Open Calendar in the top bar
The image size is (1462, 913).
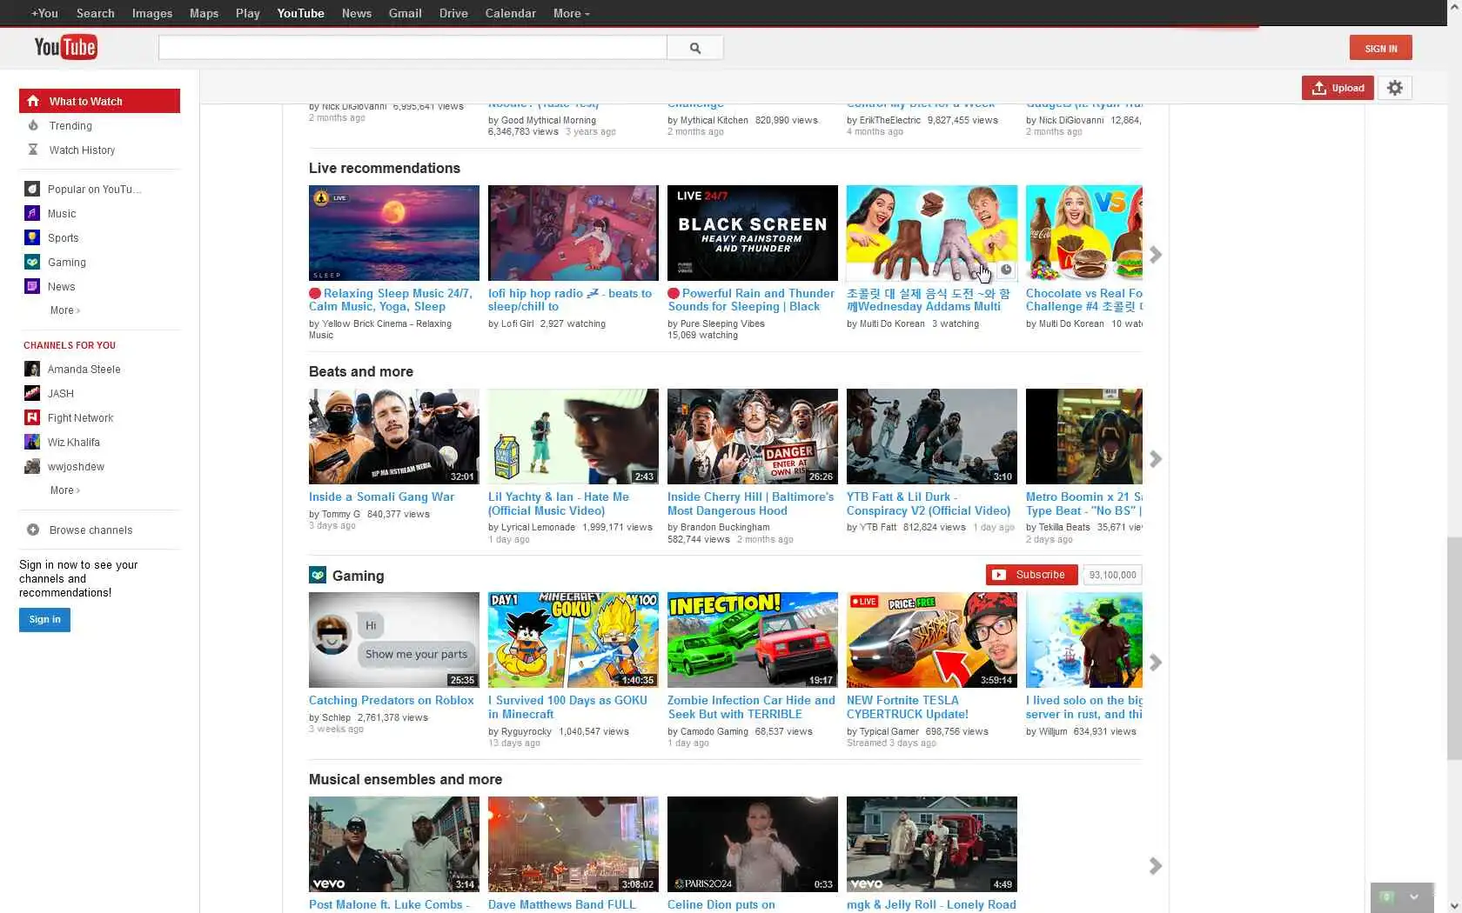[x=510, y=13]
